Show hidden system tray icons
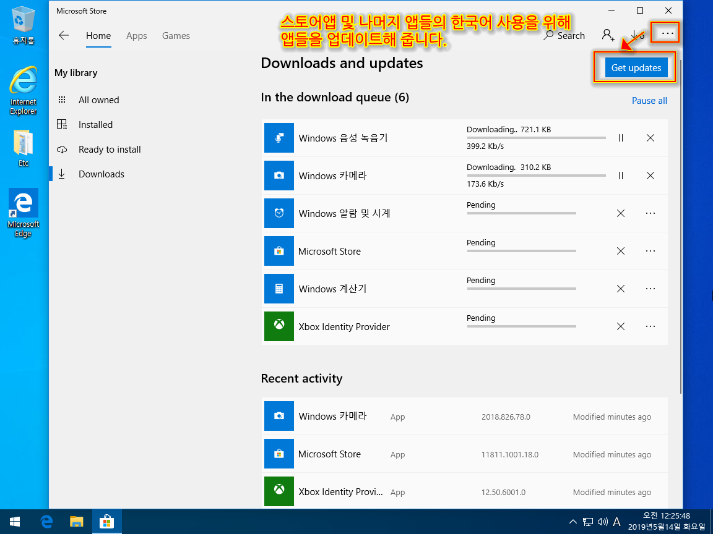This screenshot has width=713, height=534. tap(573, 522)
